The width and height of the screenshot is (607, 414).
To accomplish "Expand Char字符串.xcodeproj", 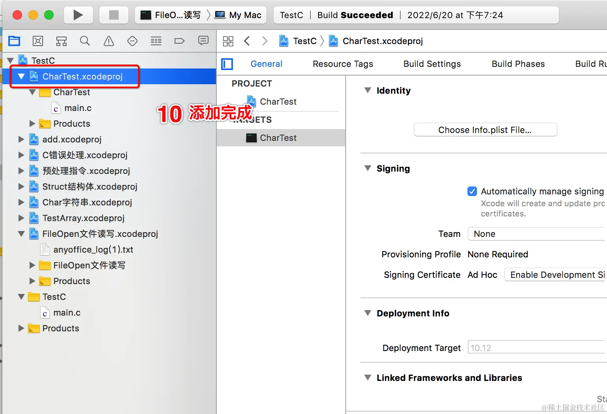I will click(21, 202).
